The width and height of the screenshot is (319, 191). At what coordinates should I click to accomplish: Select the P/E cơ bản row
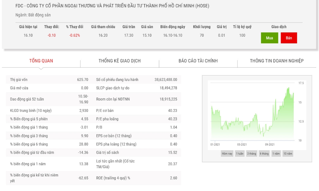click(136, 111)
